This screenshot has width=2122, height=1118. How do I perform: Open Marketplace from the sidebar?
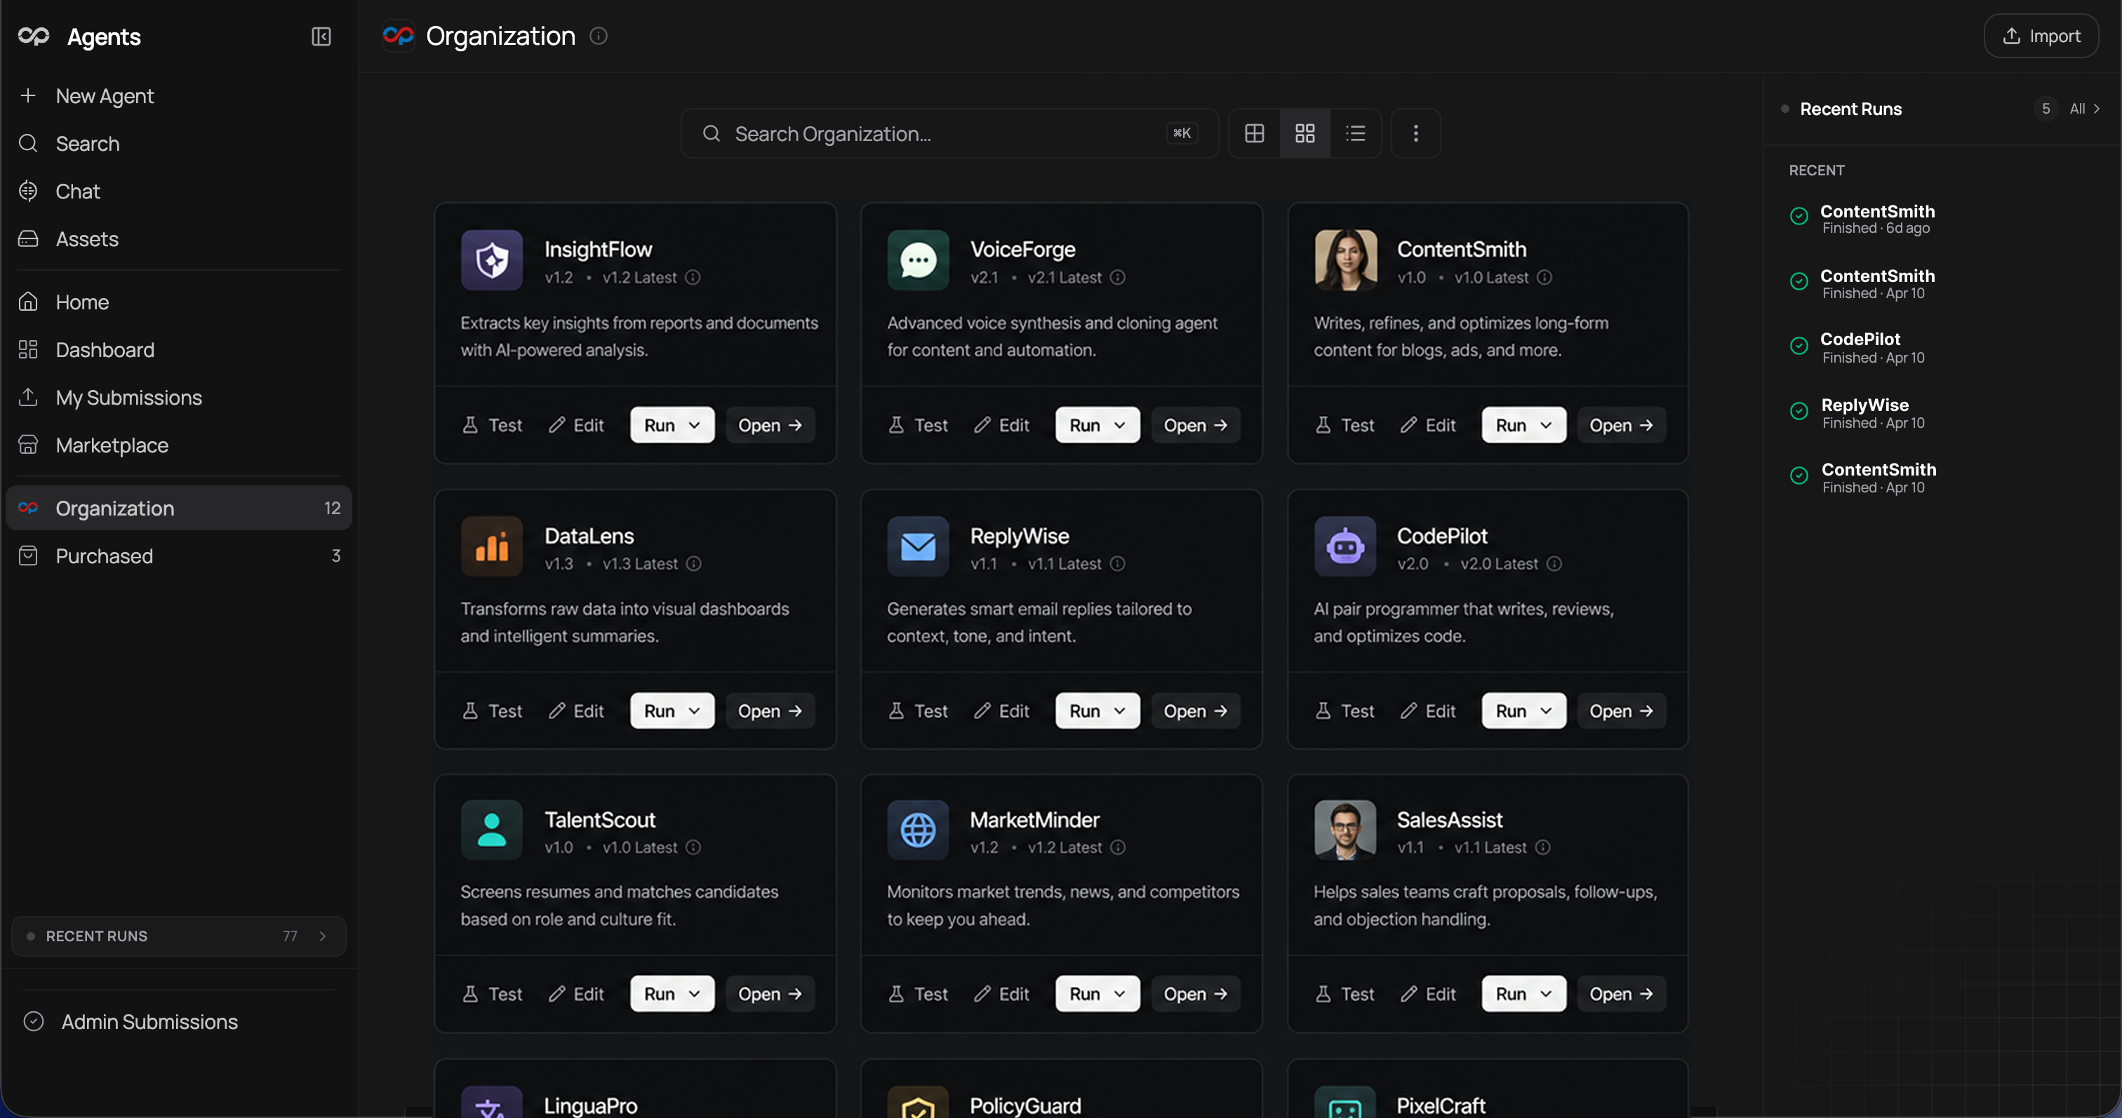click(x=179, y=445)
